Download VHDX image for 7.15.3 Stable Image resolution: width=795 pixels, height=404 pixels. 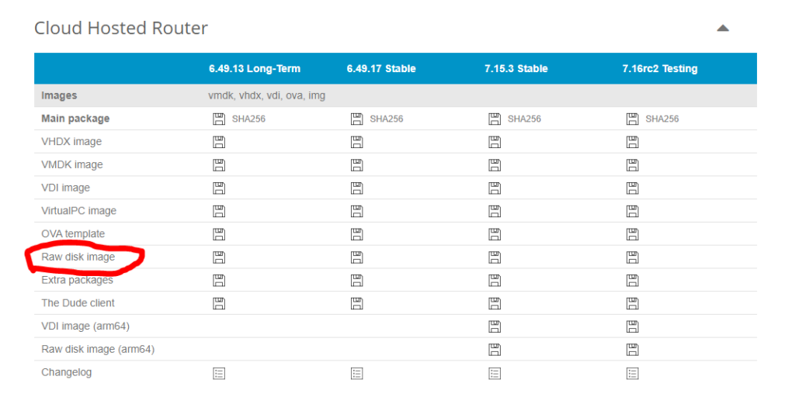point(495,142)
